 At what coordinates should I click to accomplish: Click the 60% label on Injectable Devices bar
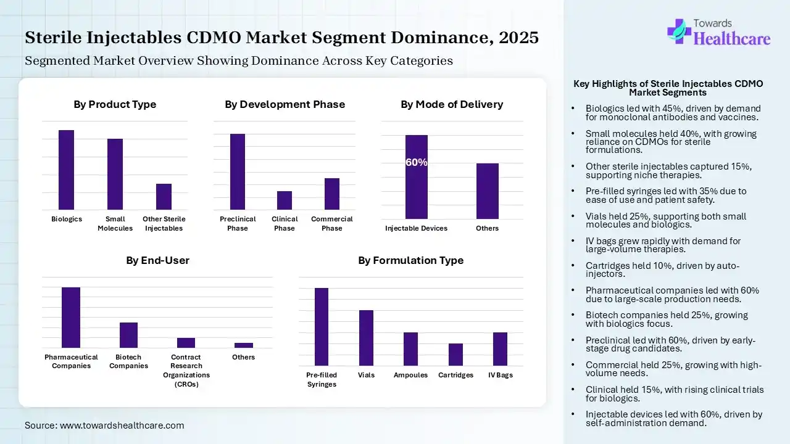point(416,163)
